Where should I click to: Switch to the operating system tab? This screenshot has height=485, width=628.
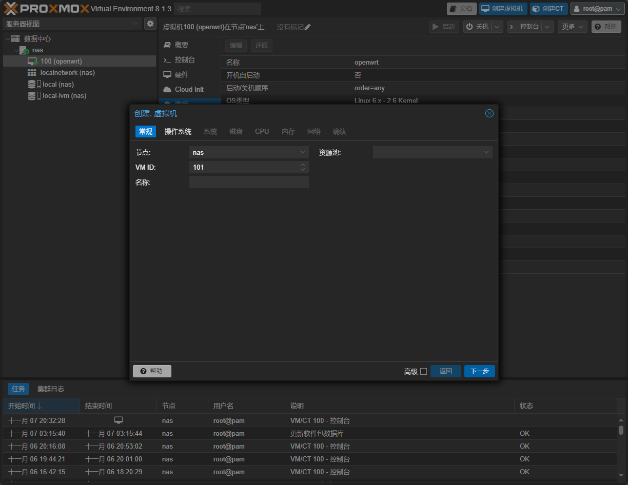point(178,132)
